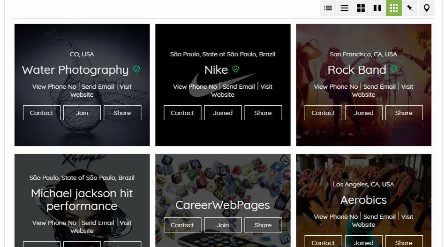Screen dimensions: 445x247
Task: Click verified badge beside Water Photography
Action: point(136,69)
